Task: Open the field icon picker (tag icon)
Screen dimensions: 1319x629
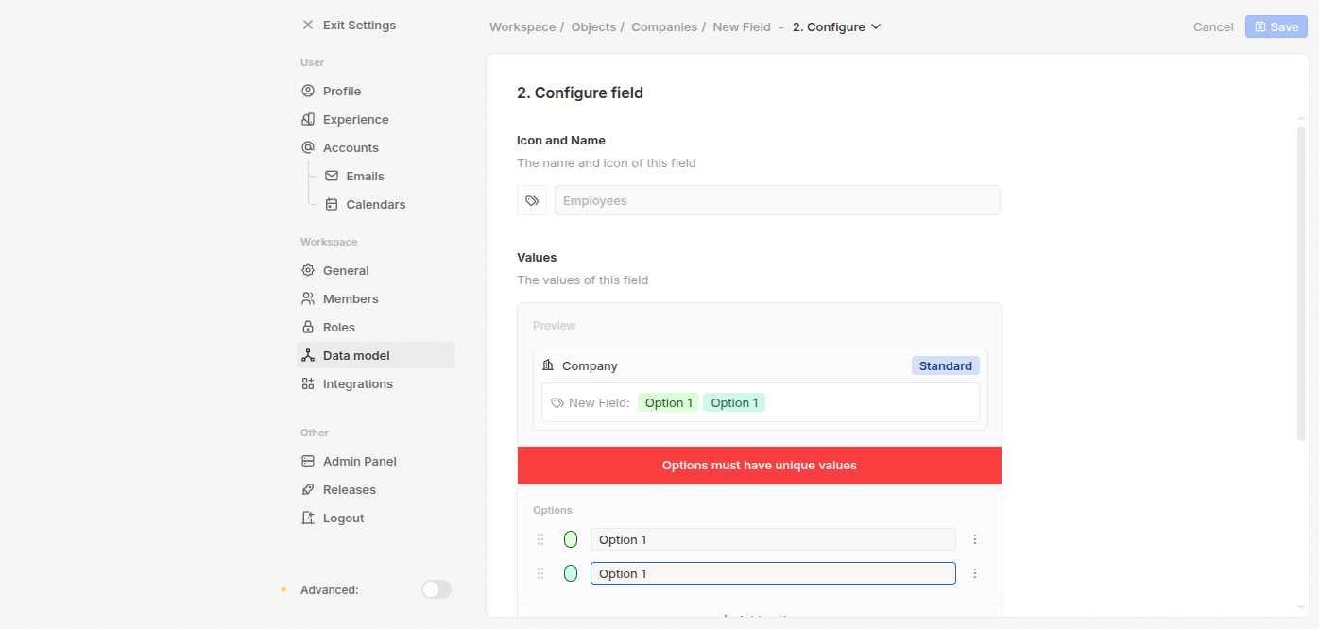Action: pyautogui.click(x=532, y=200)
